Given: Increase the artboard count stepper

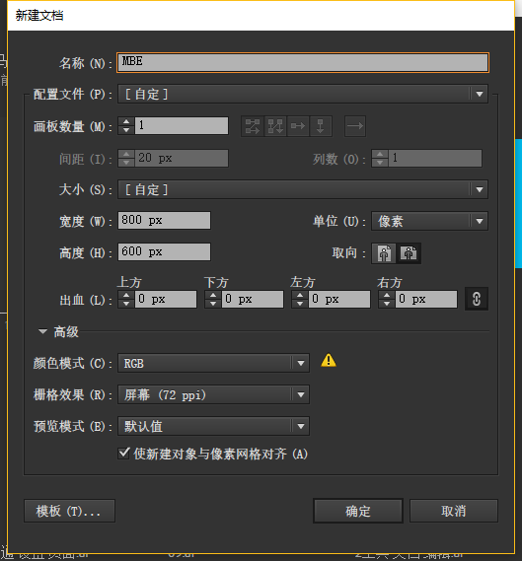Looking at the screenshot, I should tap(126, 121).
